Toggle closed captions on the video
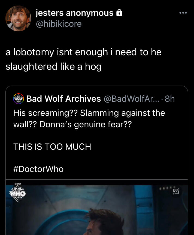Screen dimensions: 194x235 coord(176,192)
